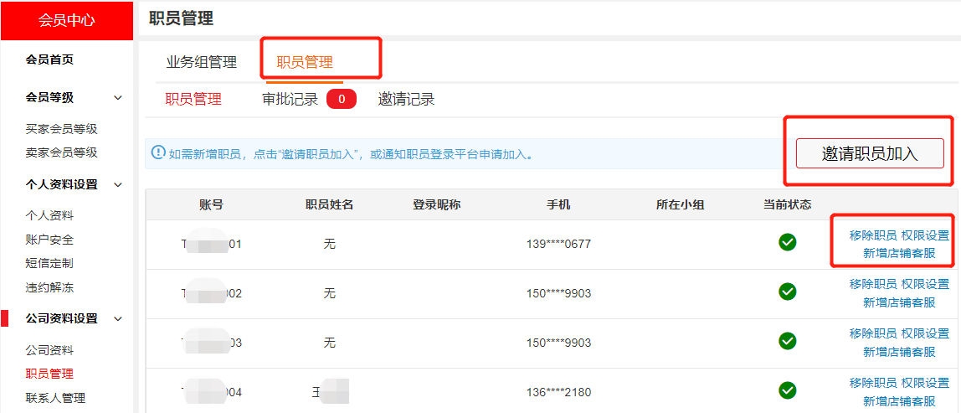Screen dimensions: 961x413
Task: Open the 邀请记录 sub-tab
Action: coord(406,100)
